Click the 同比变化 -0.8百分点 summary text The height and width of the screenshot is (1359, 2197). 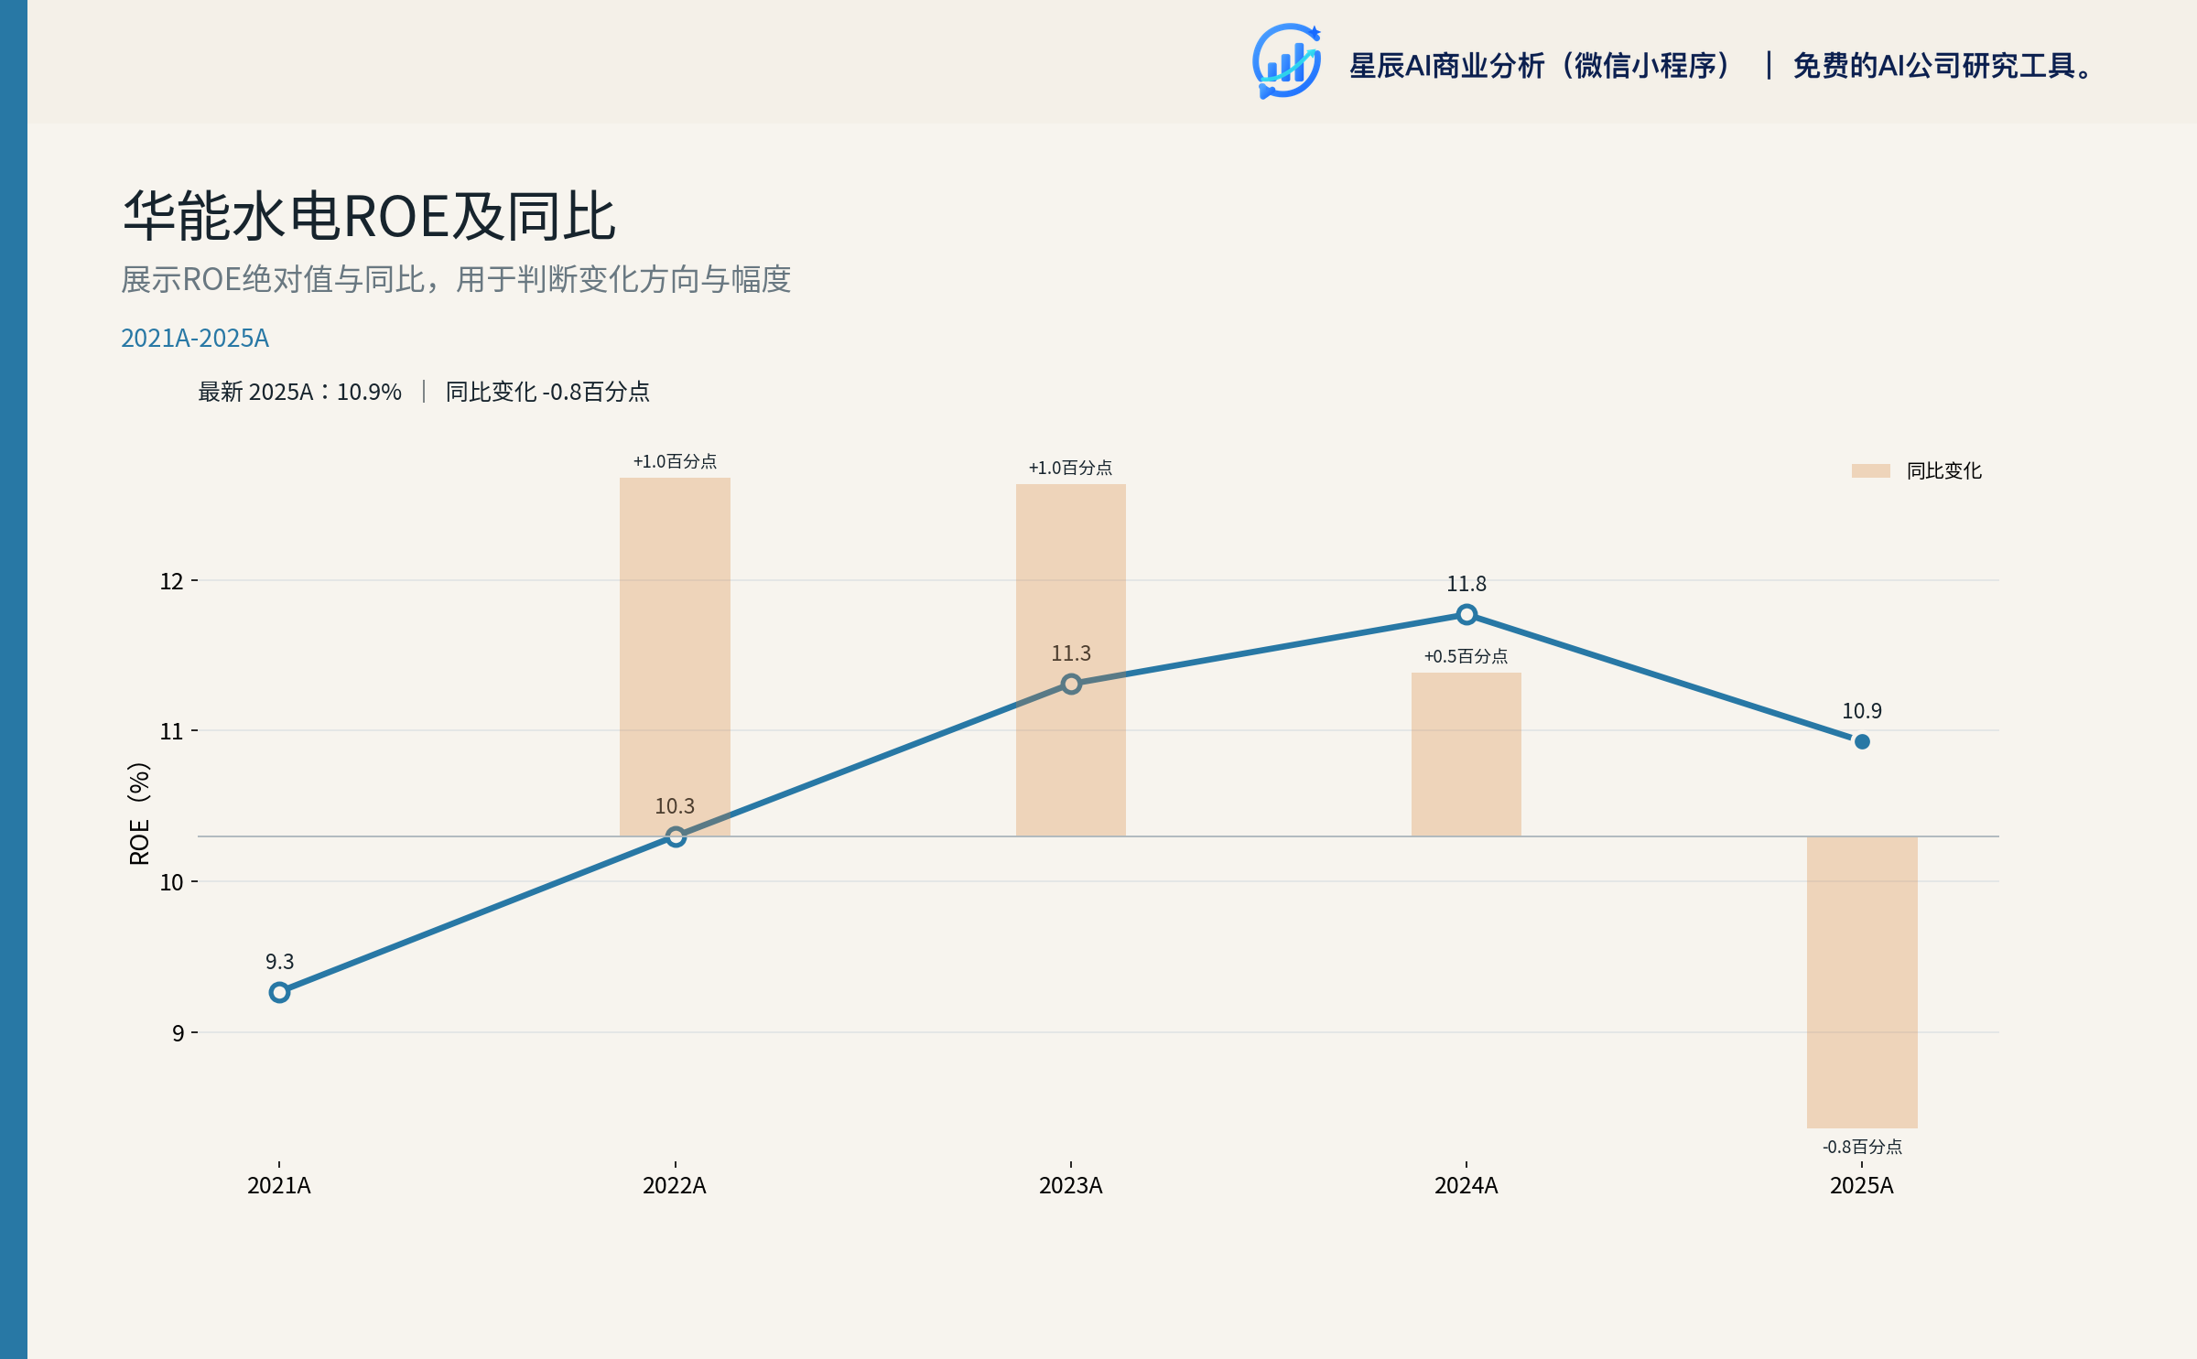point(547,392)
